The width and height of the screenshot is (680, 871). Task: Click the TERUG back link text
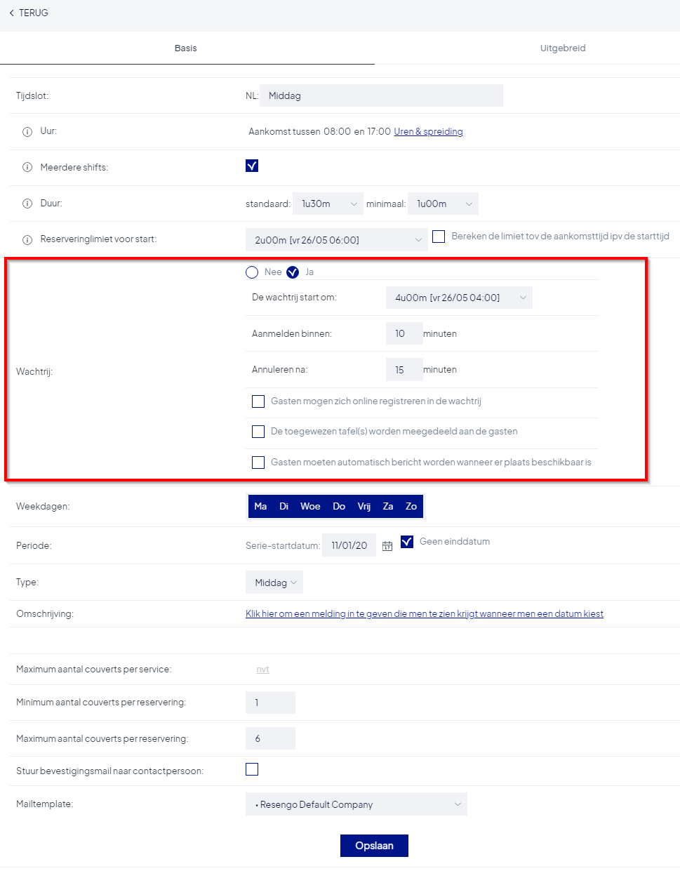(34, 13)
